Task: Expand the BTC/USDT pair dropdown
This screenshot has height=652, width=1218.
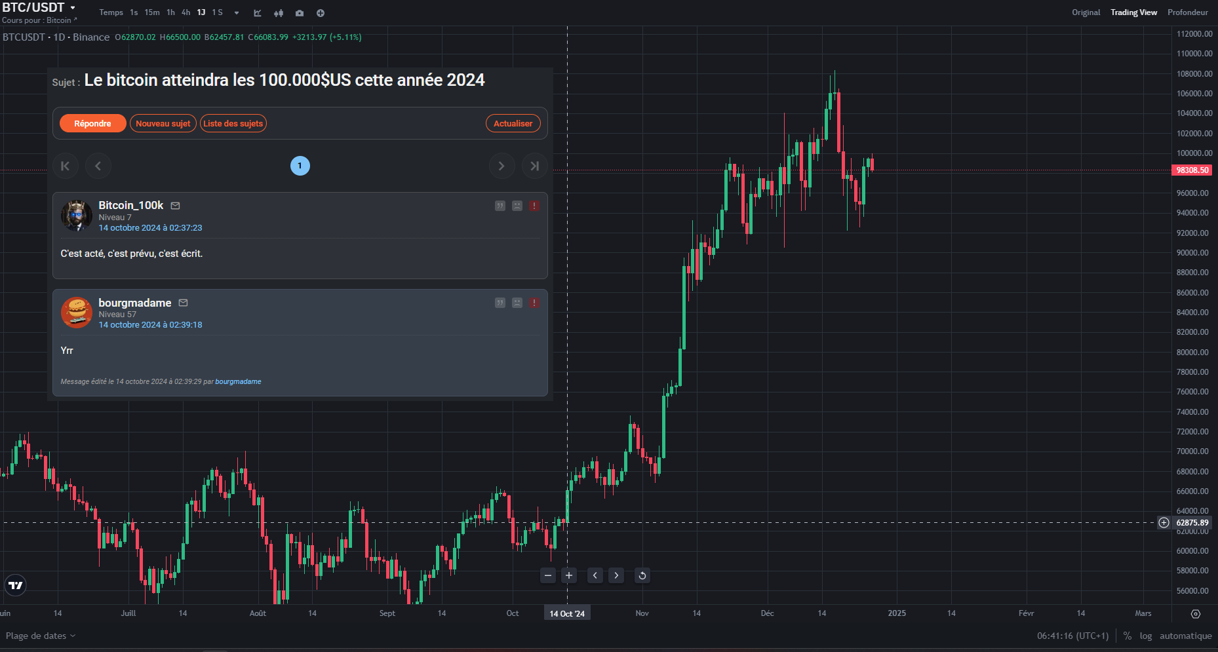Action: pos(73,8)
